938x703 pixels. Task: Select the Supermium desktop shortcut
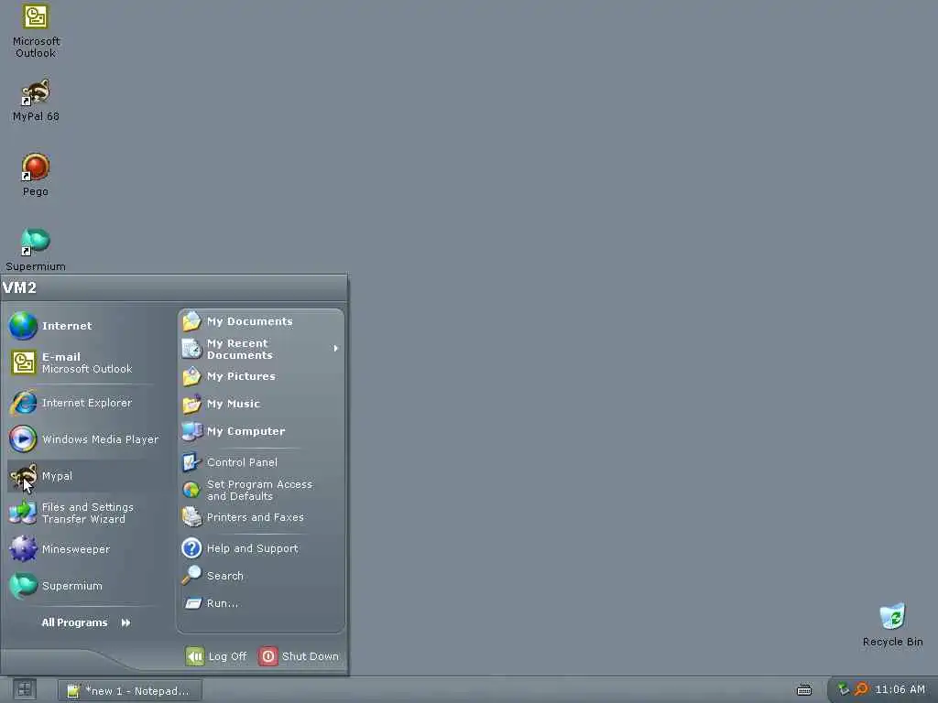(36, 249)
